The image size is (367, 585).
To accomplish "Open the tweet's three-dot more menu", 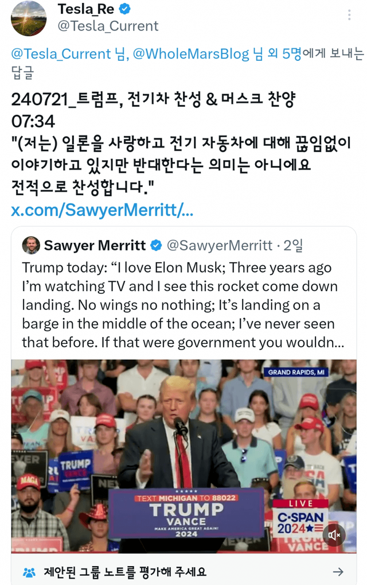I will 350,15.
